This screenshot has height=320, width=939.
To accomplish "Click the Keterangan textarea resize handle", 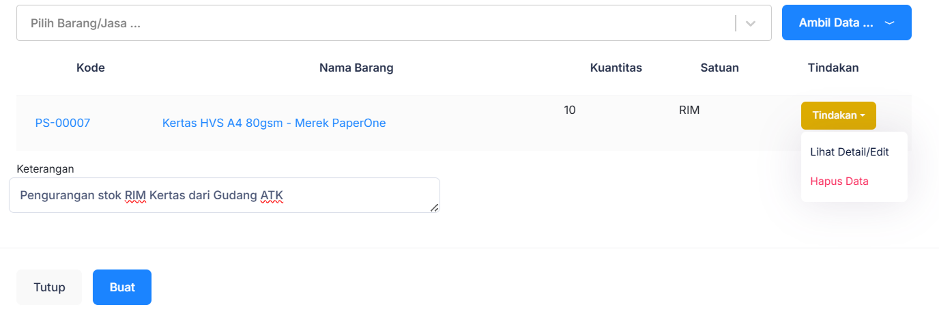I will click(x=435, y=207).
